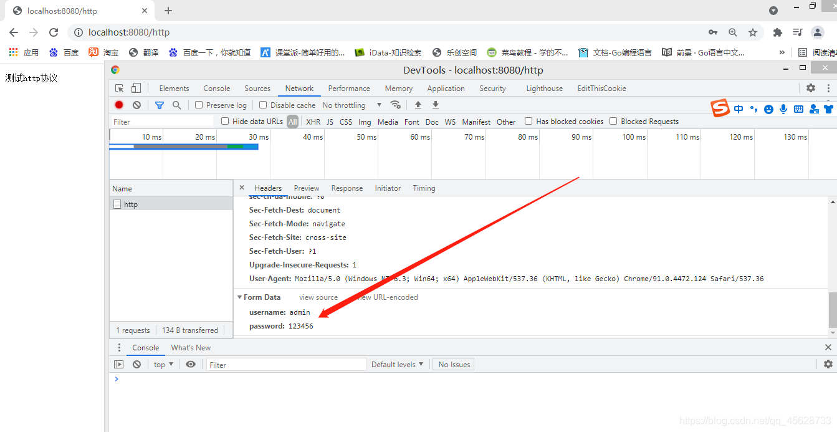
Task: Open the 翻译 bookmark
Action: tap(143, 52)
